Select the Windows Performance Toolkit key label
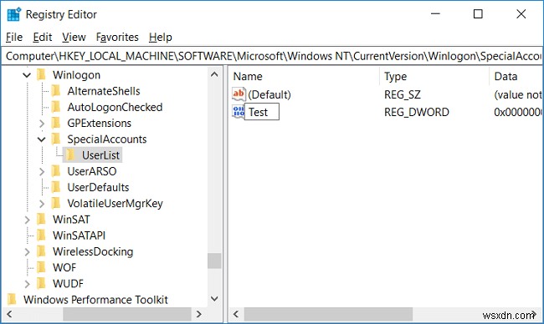544x324 pixels. click(95, 300)
